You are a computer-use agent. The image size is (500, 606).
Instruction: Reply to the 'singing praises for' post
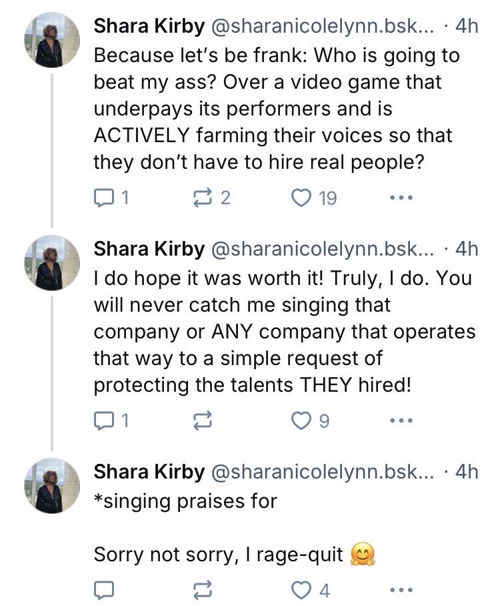104,590
